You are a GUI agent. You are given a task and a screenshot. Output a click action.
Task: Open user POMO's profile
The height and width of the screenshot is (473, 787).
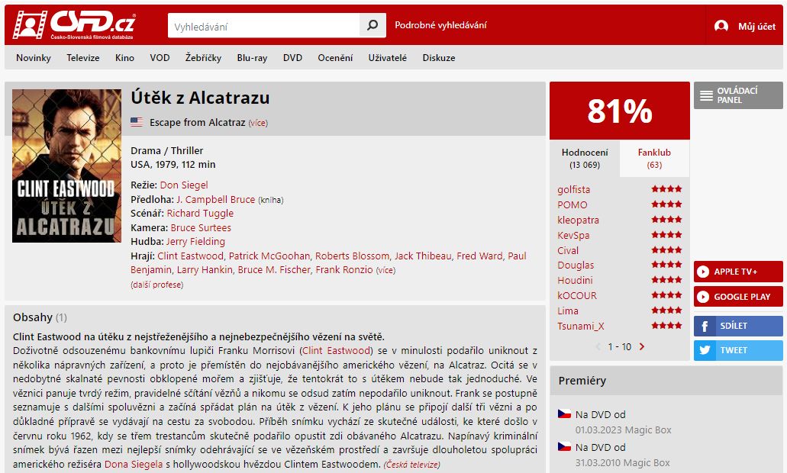click(573, 204)
